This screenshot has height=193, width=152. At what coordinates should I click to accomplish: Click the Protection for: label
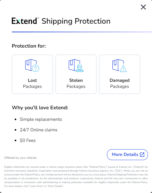pos(29,46)
